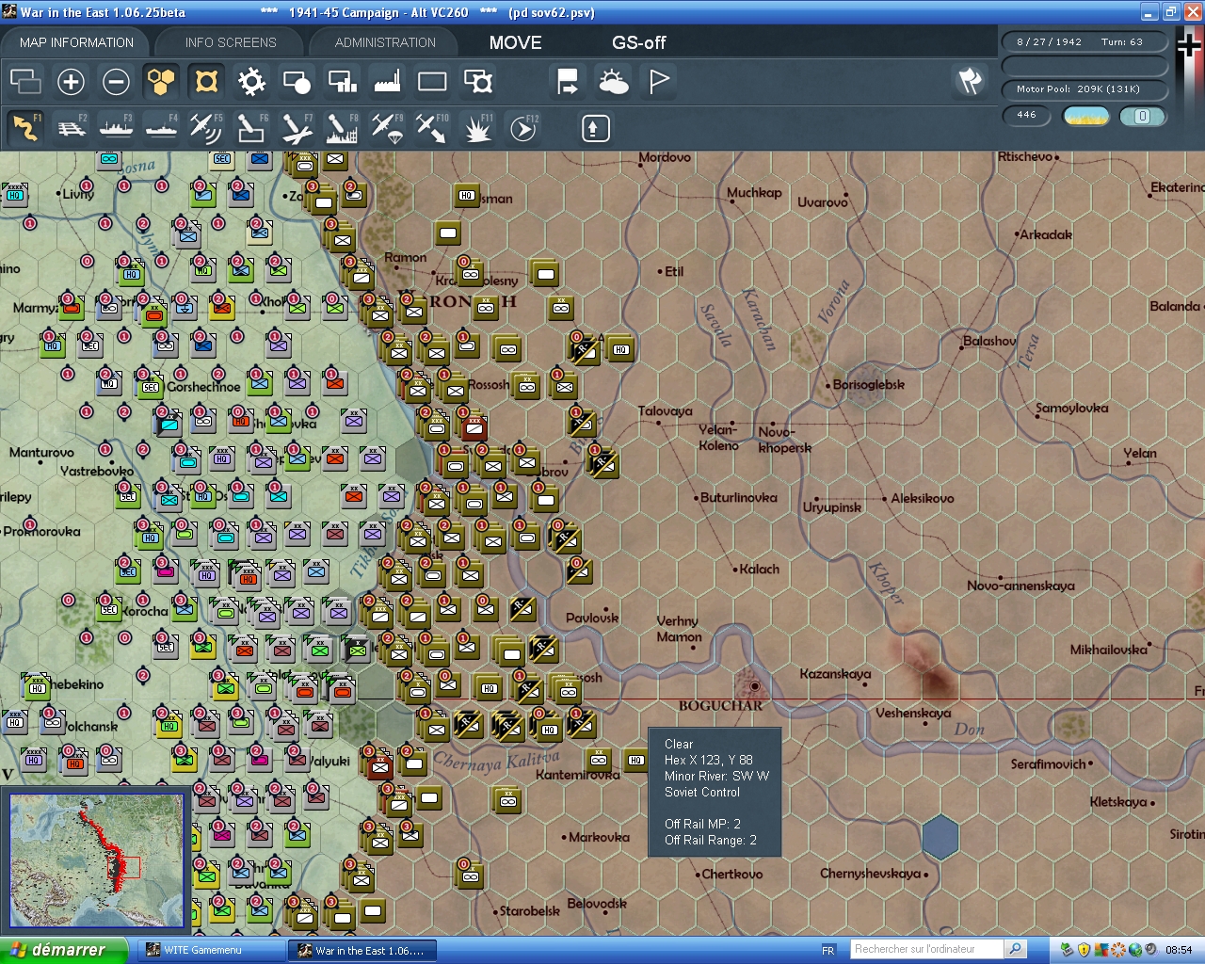Click the zoom out icon
Viewport: 1205px width, 964px height.
(116, 82)
